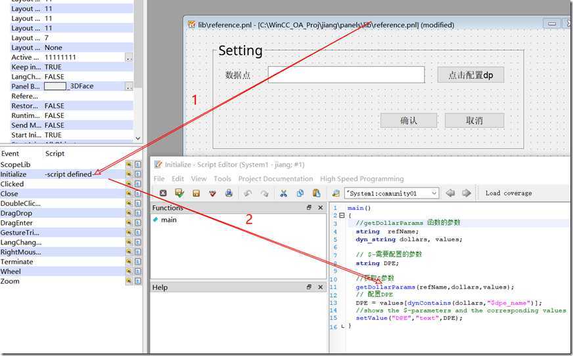Viewport: 573px width, 356px height.
Task: Click the print icon in script editor toolbar
Action: tap(229, 193)
